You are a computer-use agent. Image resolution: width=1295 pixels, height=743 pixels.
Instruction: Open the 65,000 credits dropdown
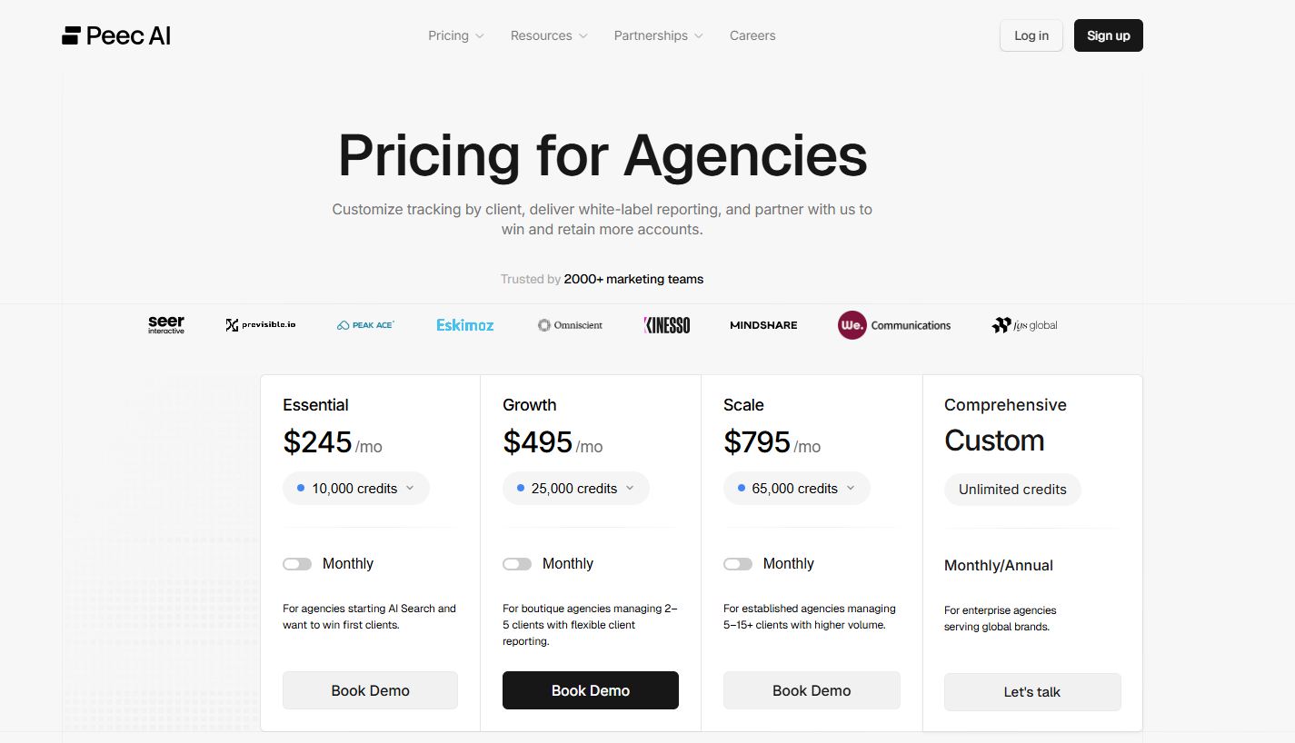click(x=797, y=489)
